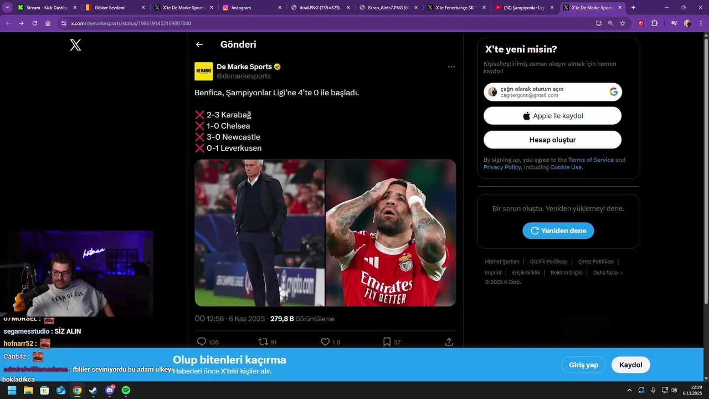The width and height of the screenshot is (709, 399).
Task: Open Outlook from the taskbar
Action: (x=61, y=390)
